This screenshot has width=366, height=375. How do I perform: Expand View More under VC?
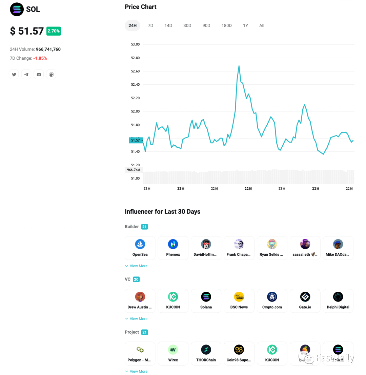tap(136, 319)
